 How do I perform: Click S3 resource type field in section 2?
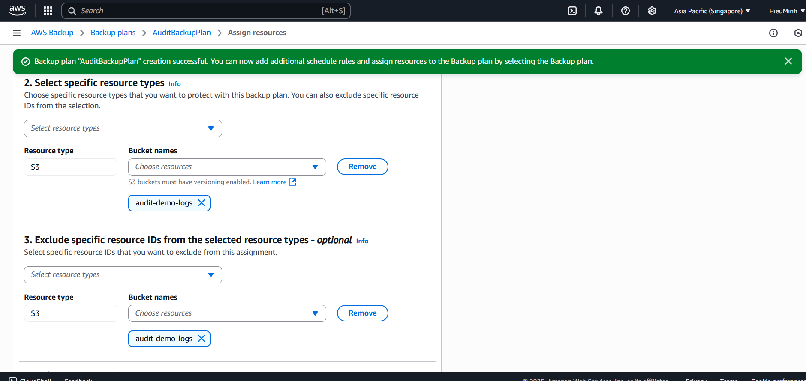pyautogui.click(x=71, y=167)
